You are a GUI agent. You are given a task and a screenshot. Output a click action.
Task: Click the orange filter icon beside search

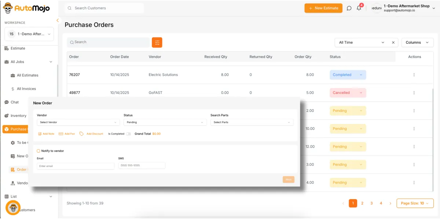[x=157, y=43]
